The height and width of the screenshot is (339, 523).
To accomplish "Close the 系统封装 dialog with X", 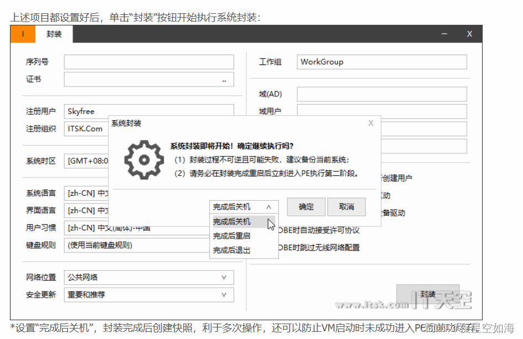I will tap(371, 123).
